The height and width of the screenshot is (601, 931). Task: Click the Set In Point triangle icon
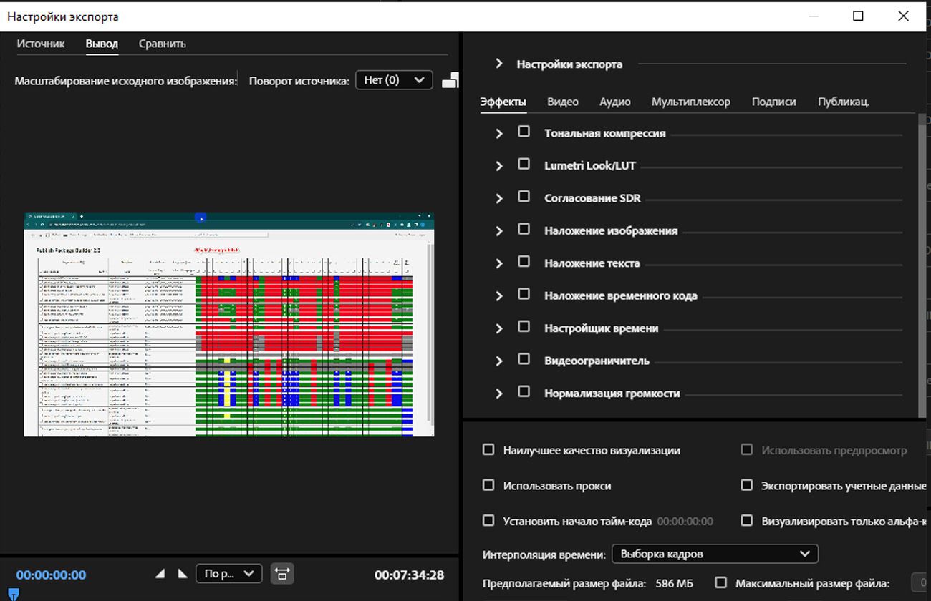(160, 574)
